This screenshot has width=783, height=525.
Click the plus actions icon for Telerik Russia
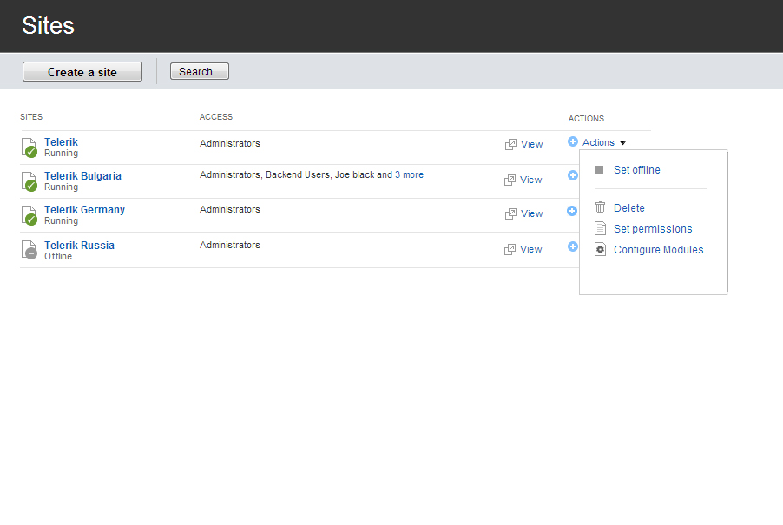pyautogui.click(x=573, y=246)
